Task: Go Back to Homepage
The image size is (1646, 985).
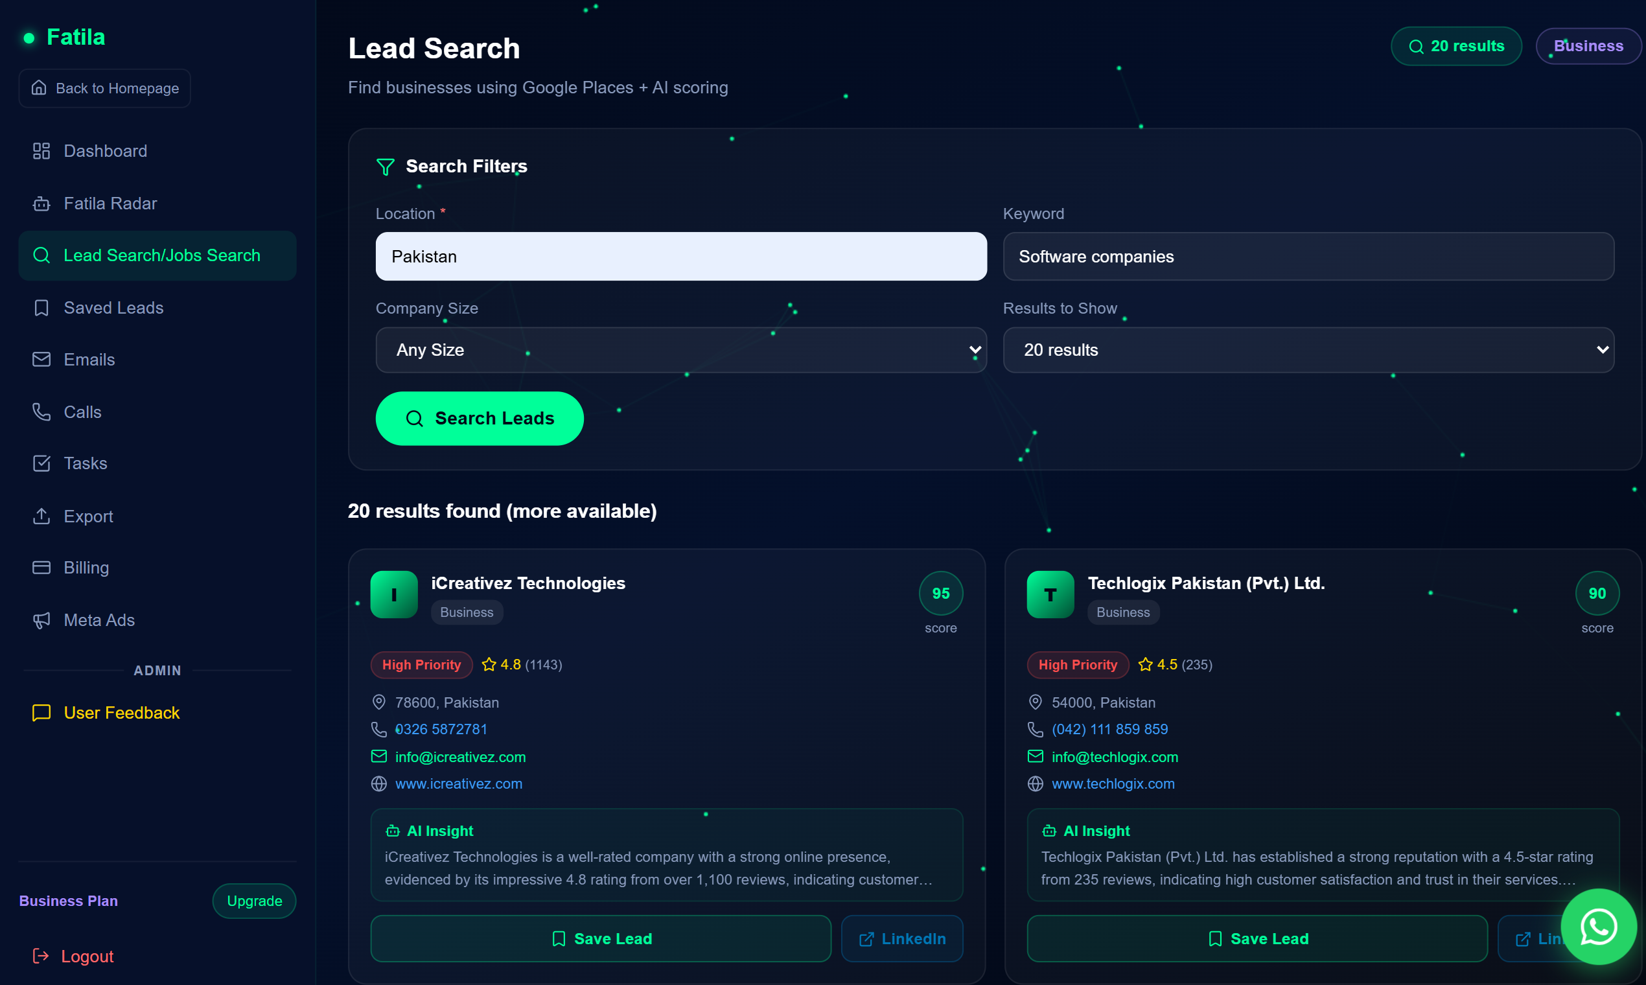Action: [105, 88]
